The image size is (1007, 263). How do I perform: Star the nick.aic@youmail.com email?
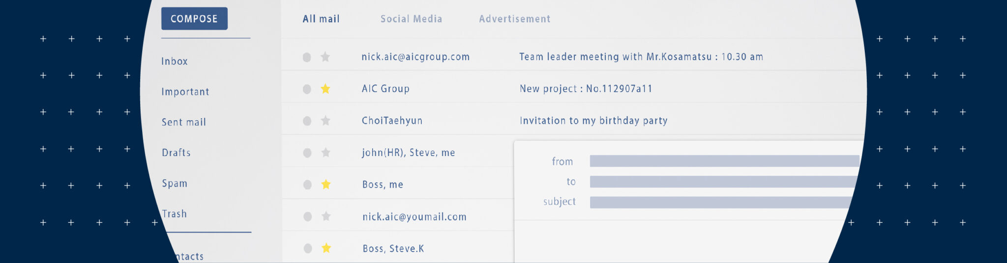(x=326, y=216)
